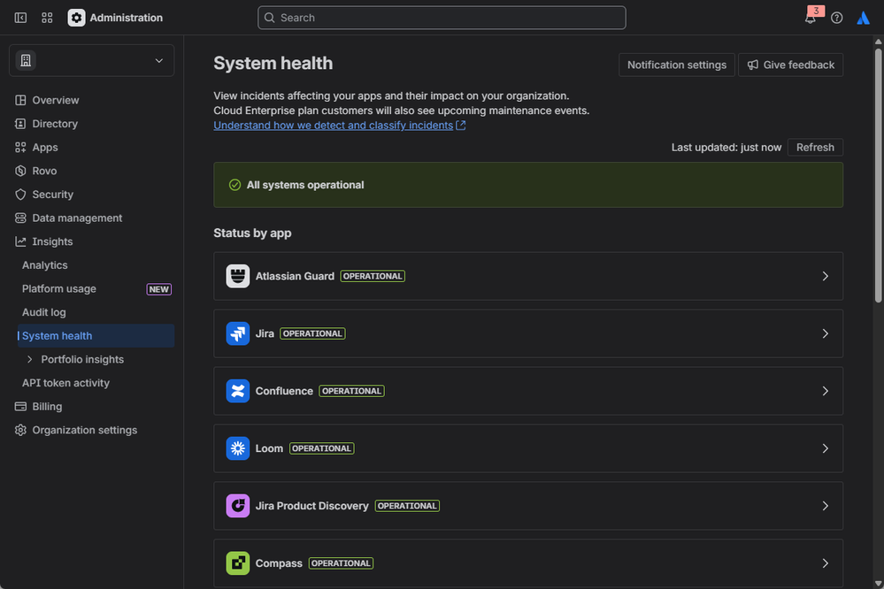Open API token activity in the sidebar

click(96, 383)
